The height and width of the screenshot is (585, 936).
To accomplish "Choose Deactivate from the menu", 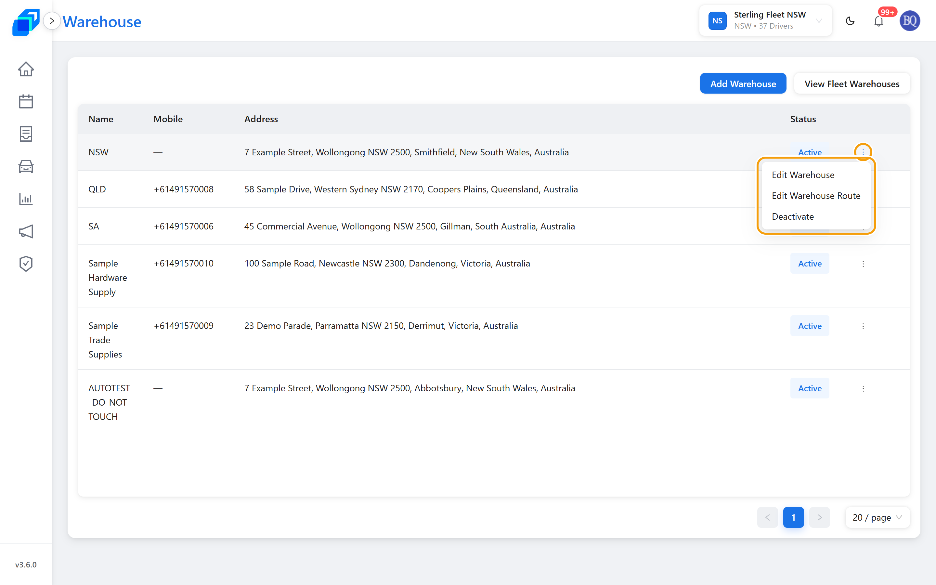I will click(816, 217).
